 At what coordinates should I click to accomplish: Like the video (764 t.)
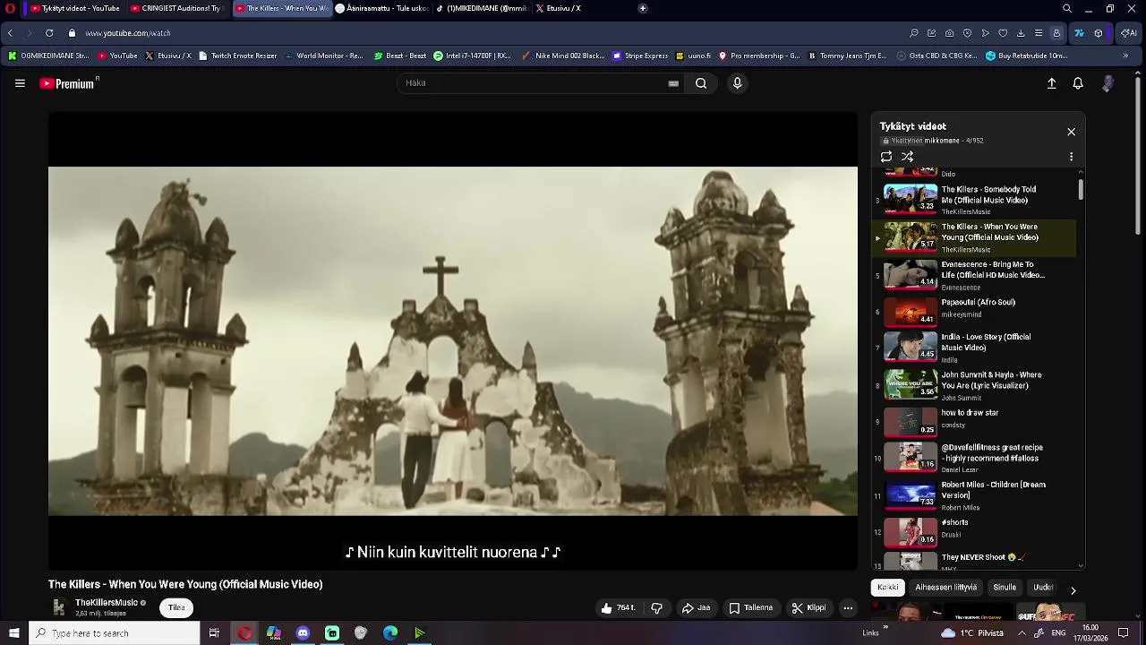[x=619, y=608]
